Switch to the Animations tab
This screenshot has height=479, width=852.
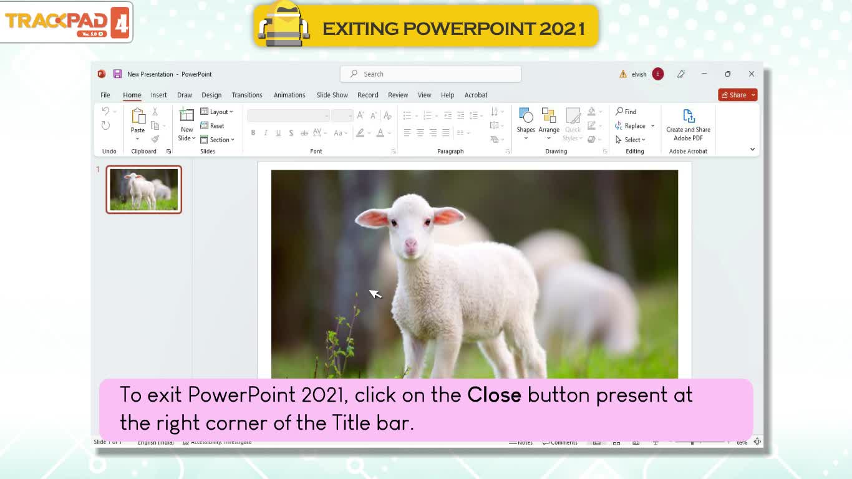point(289,95)
